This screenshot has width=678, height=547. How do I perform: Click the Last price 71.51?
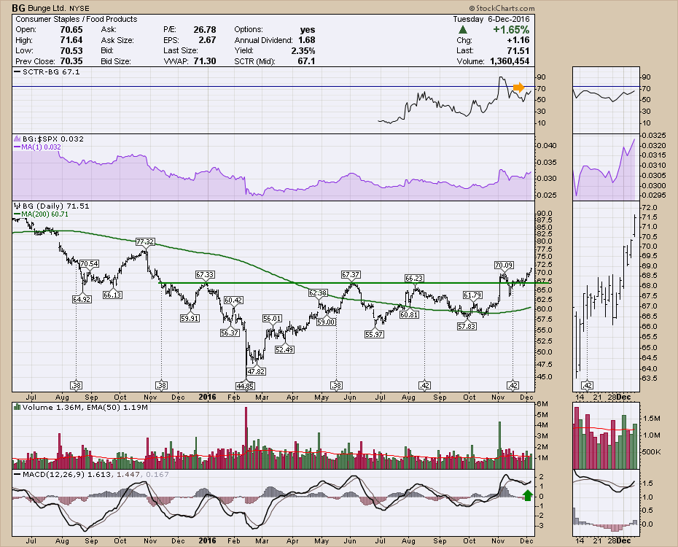[518, 50]
